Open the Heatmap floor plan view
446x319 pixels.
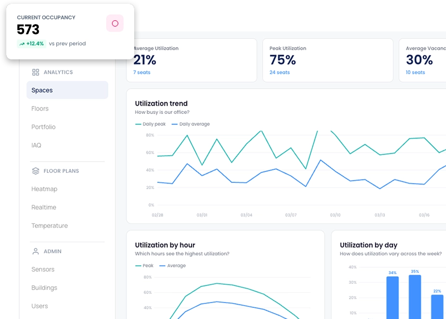coord(44,189)
